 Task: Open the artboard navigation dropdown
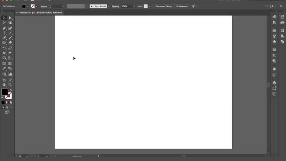tap(47, 156)
